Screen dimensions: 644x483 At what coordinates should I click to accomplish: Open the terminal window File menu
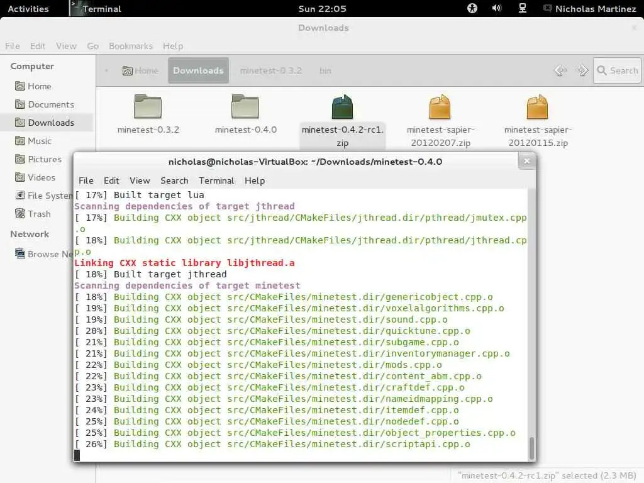tap(86, 180)
